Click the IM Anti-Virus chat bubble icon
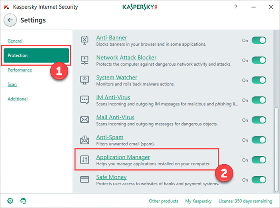Viewport: 280px width, 208px height. pyautogui.click(x=85, y=100)
